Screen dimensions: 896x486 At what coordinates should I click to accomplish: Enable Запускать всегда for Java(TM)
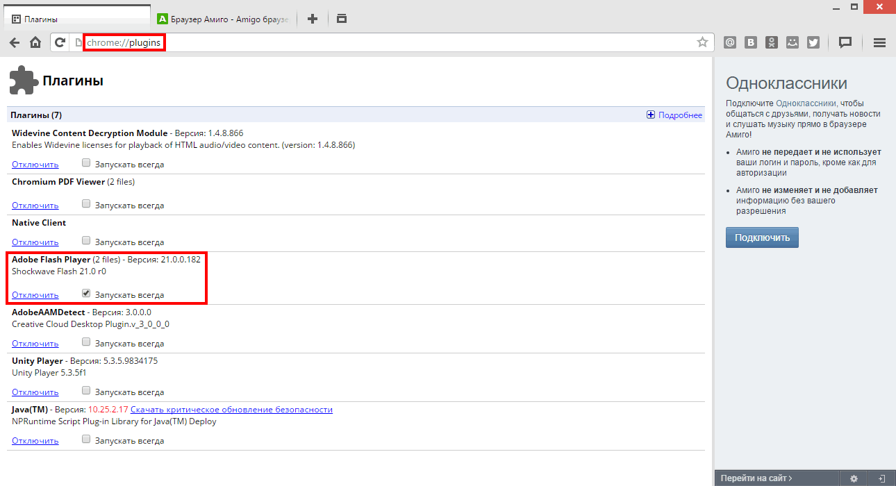click(x=86, y=439)
